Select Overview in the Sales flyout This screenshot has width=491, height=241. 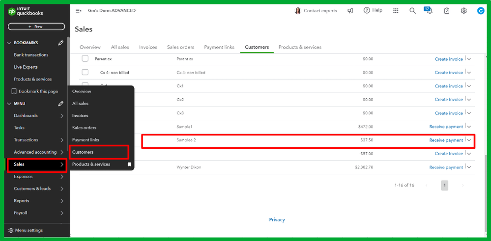[x=82, y=91]
